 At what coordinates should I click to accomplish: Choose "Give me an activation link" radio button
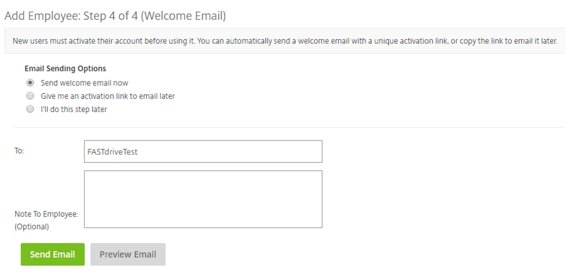point(30,96)
